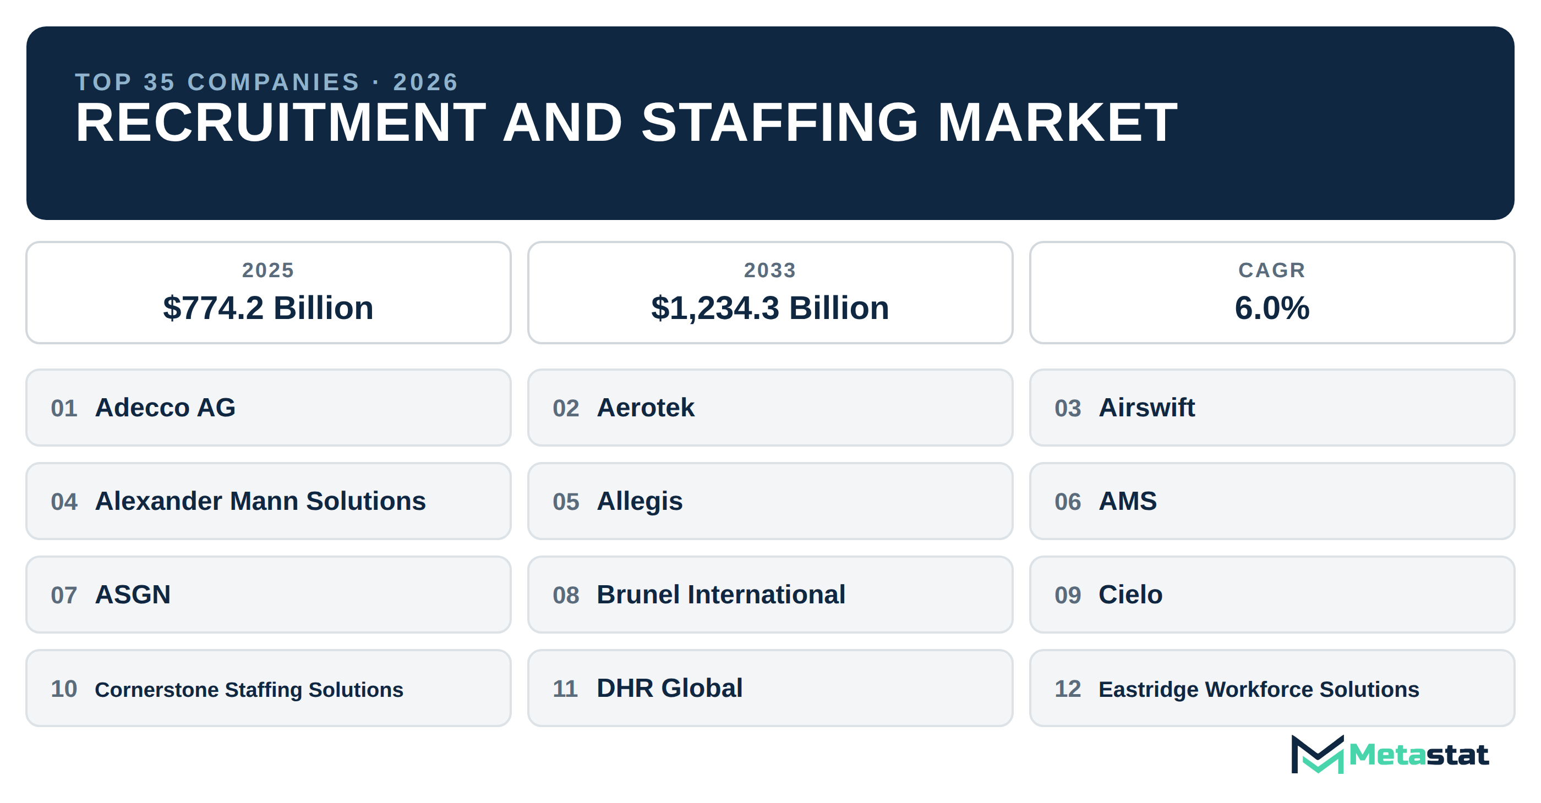Screen dimensions: 1541x803
Task: Click the Cielo entry
Action: [1272, 595]
